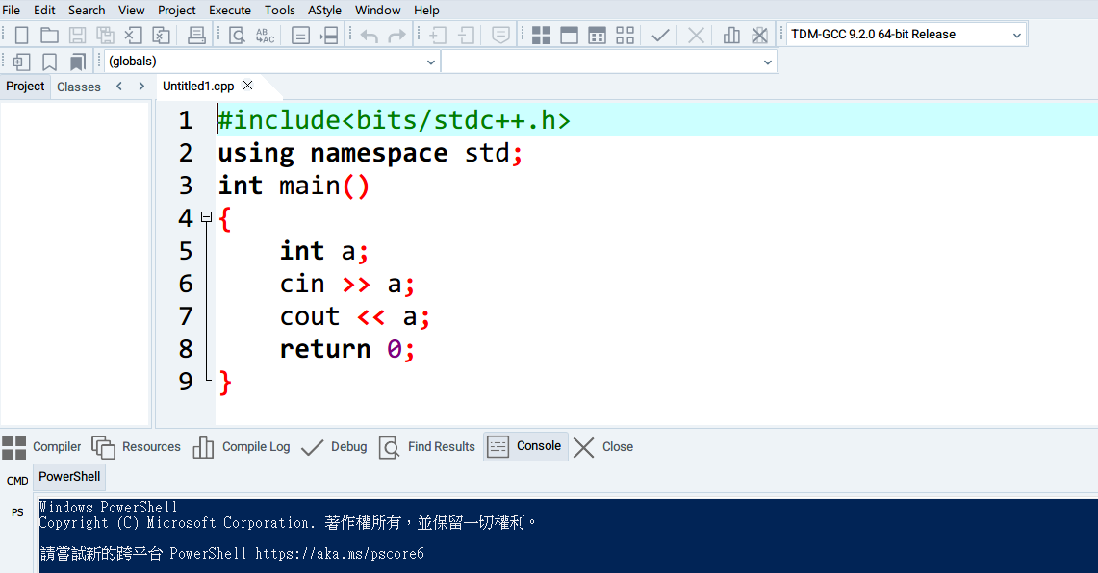Select the CMD console button

[x=17, y=481]
